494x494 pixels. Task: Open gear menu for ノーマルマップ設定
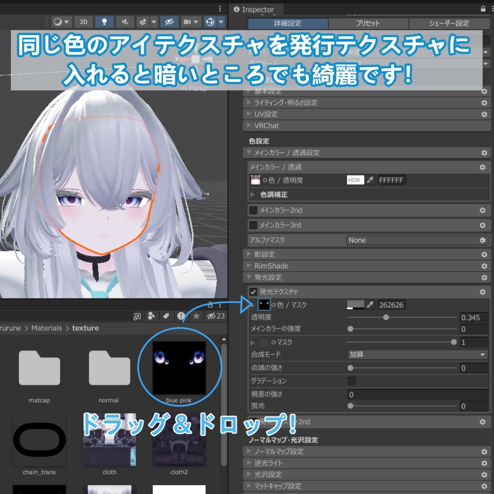point(484,452)
